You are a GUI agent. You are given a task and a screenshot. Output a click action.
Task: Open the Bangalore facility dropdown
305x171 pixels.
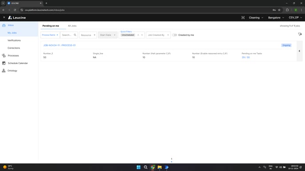(276, 18)
